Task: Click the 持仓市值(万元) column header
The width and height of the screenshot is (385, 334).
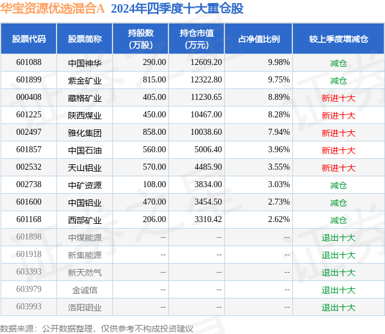Action: click(x=197, y=39)
